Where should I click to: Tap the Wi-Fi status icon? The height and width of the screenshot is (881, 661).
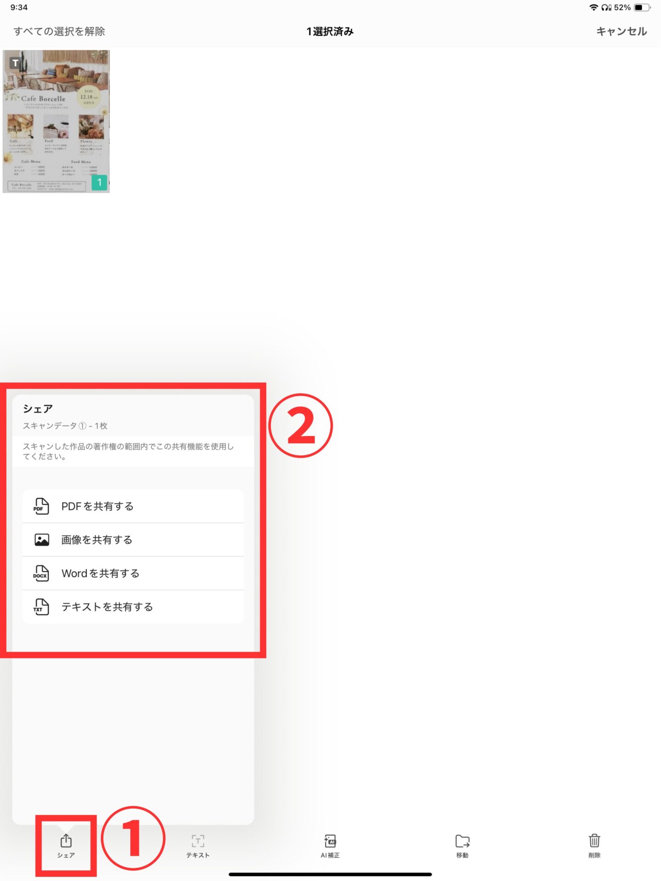coord(594,7)
